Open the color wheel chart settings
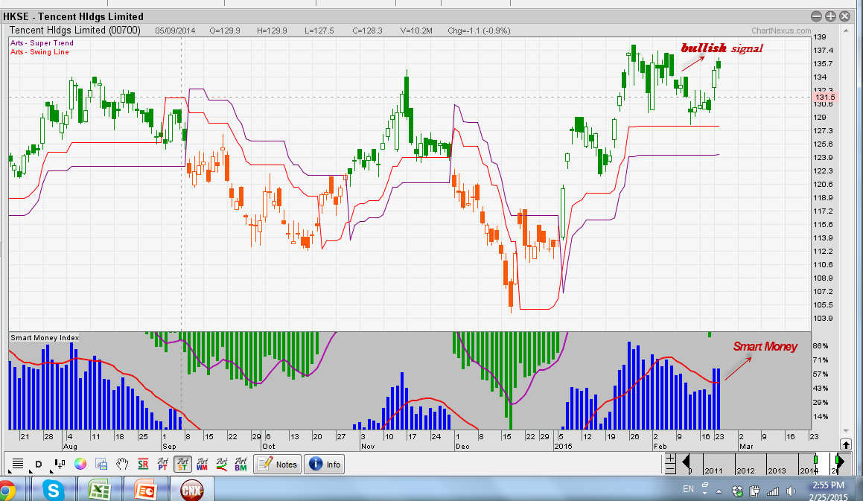 click(80, 464)
